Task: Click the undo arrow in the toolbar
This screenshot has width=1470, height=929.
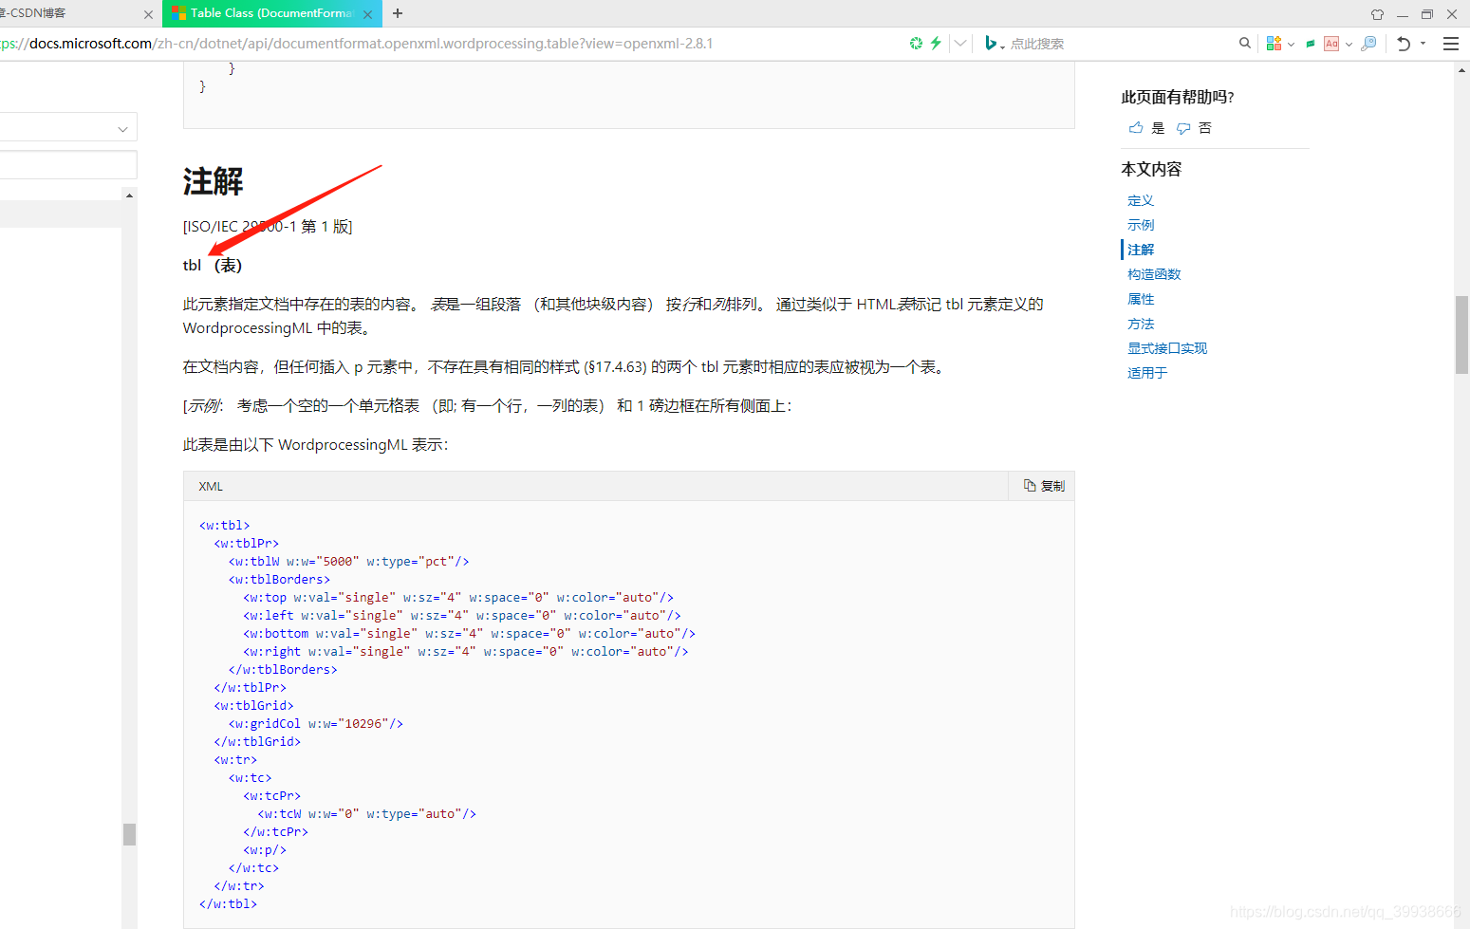Action: [1403, 43]
